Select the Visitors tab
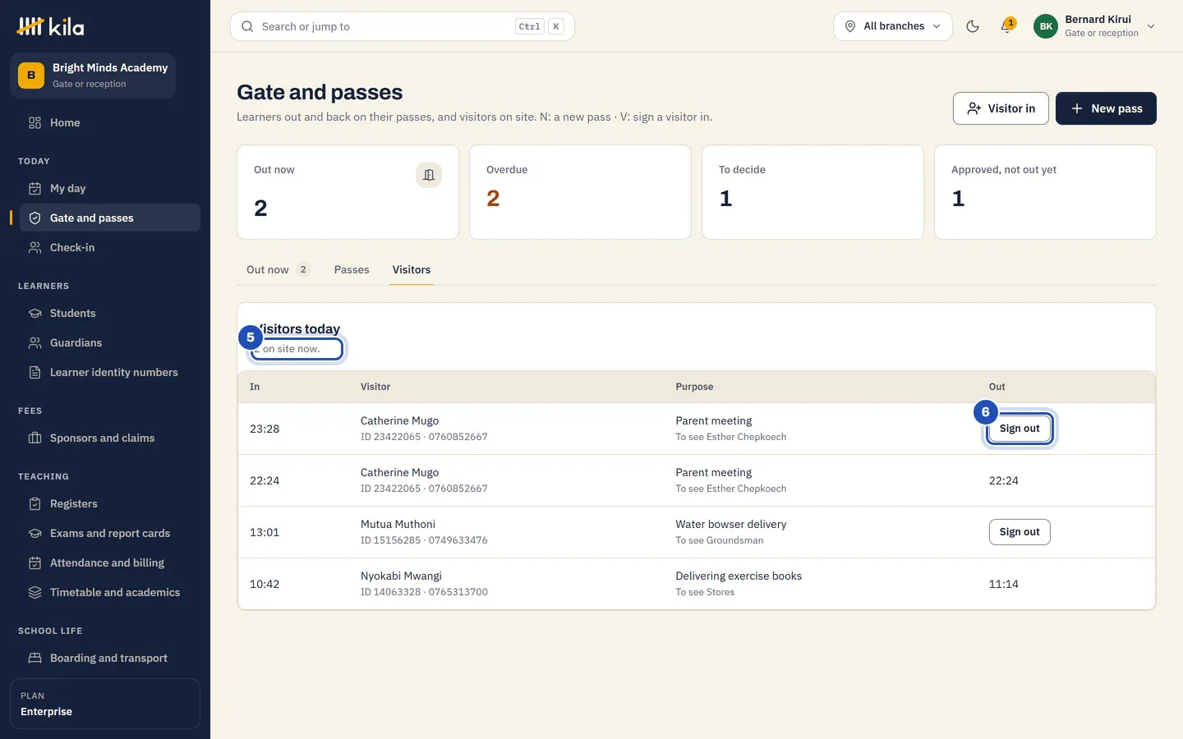The width and height of the screenshot is (1183, 739). pyautogui.click(x=412, y=269)
